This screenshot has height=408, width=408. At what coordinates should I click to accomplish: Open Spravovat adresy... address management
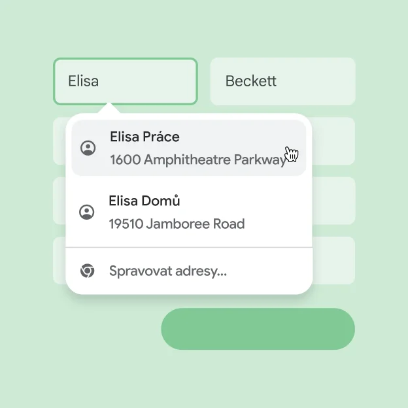[168, 271]
